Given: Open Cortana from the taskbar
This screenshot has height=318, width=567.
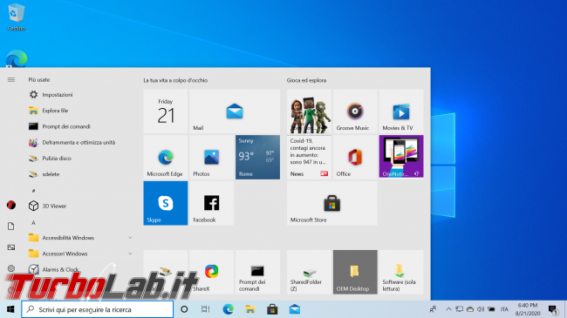Looking at the screenshot, I should point(184,309).
